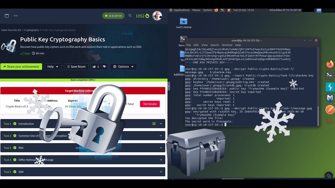Click the Task 5 SSH row title

point(21,172)
